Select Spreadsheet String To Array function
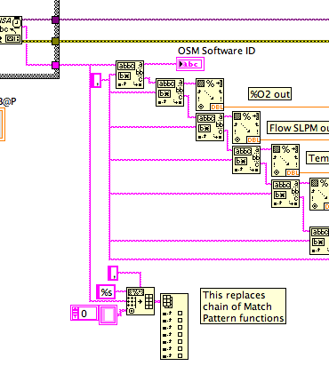This screenshot has width=329, height=366. tap(140, 301)
